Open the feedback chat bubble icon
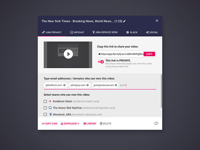 [x=156, y=123]
